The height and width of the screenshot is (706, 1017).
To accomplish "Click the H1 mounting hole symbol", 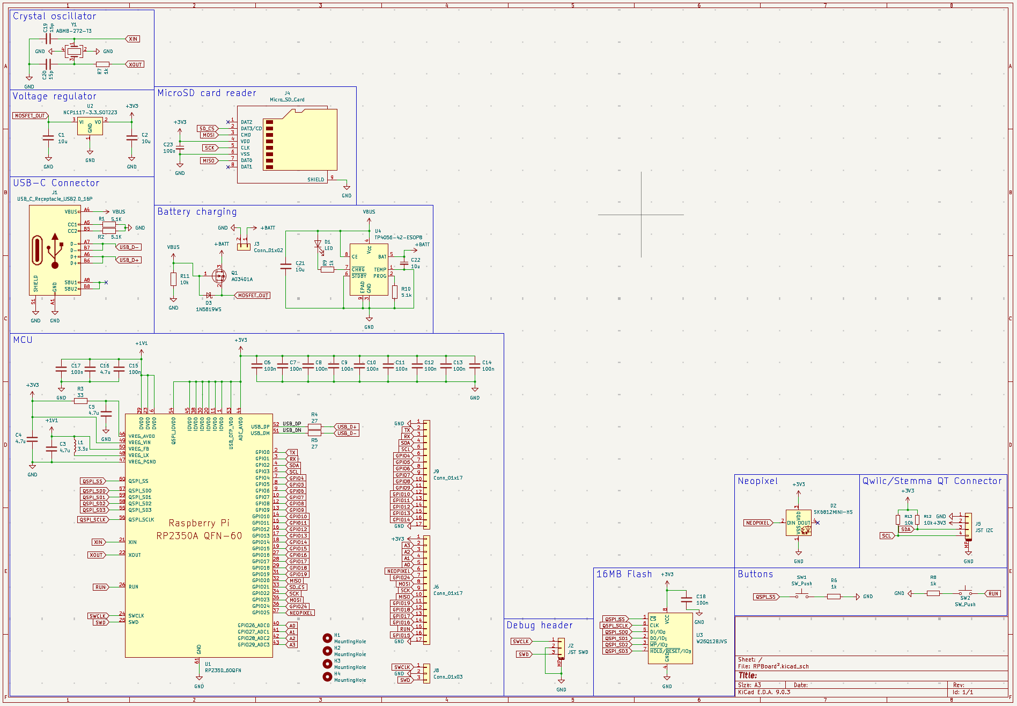I will [x=327, y=638].
